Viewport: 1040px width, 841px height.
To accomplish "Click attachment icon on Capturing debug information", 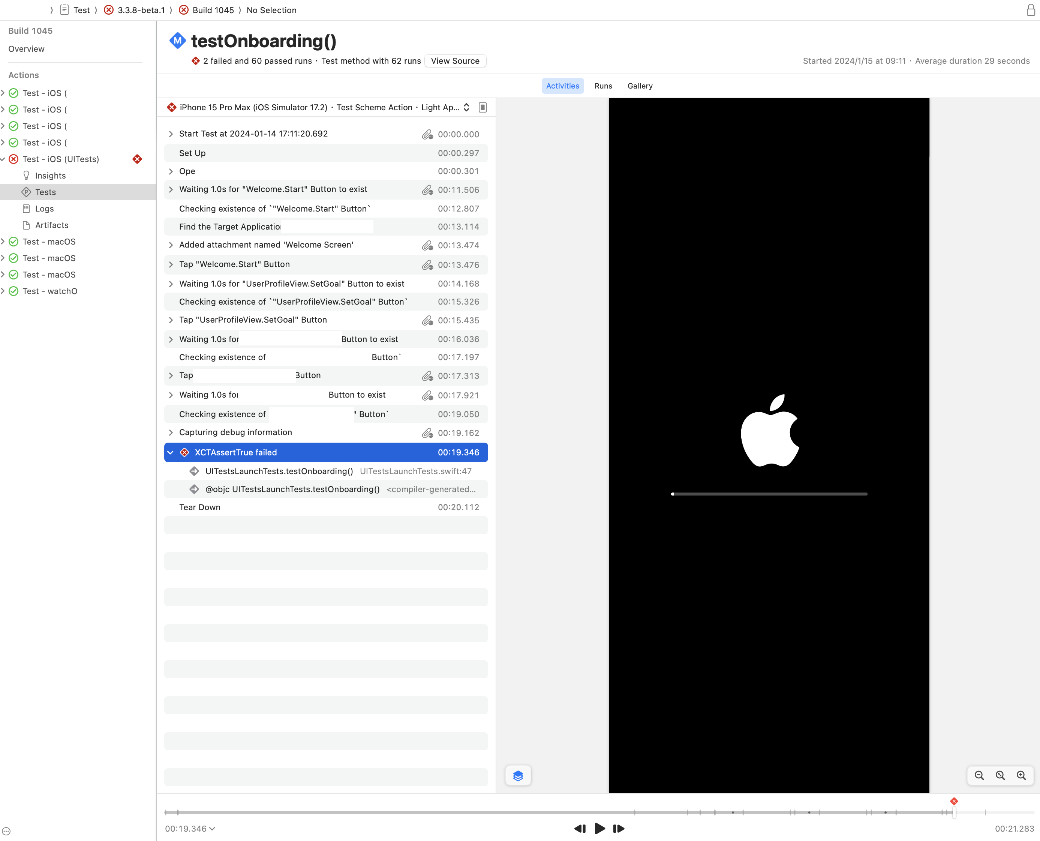I will [427, 433].
